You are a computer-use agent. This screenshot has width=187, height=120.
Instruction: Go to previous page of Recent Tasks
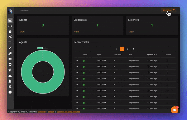point(116,49)
